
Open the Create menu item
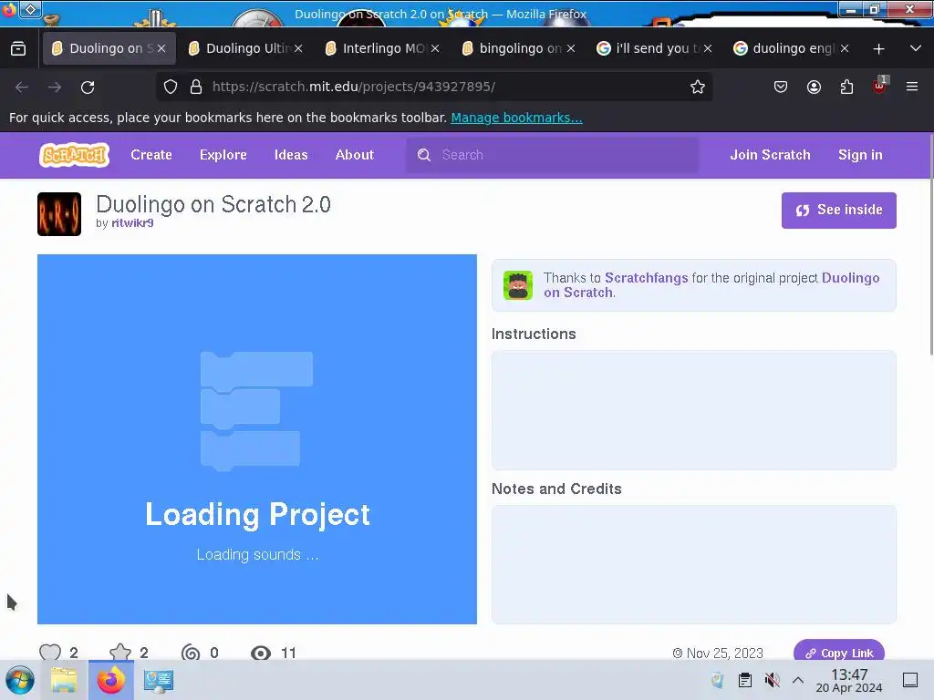coord(151,155)
